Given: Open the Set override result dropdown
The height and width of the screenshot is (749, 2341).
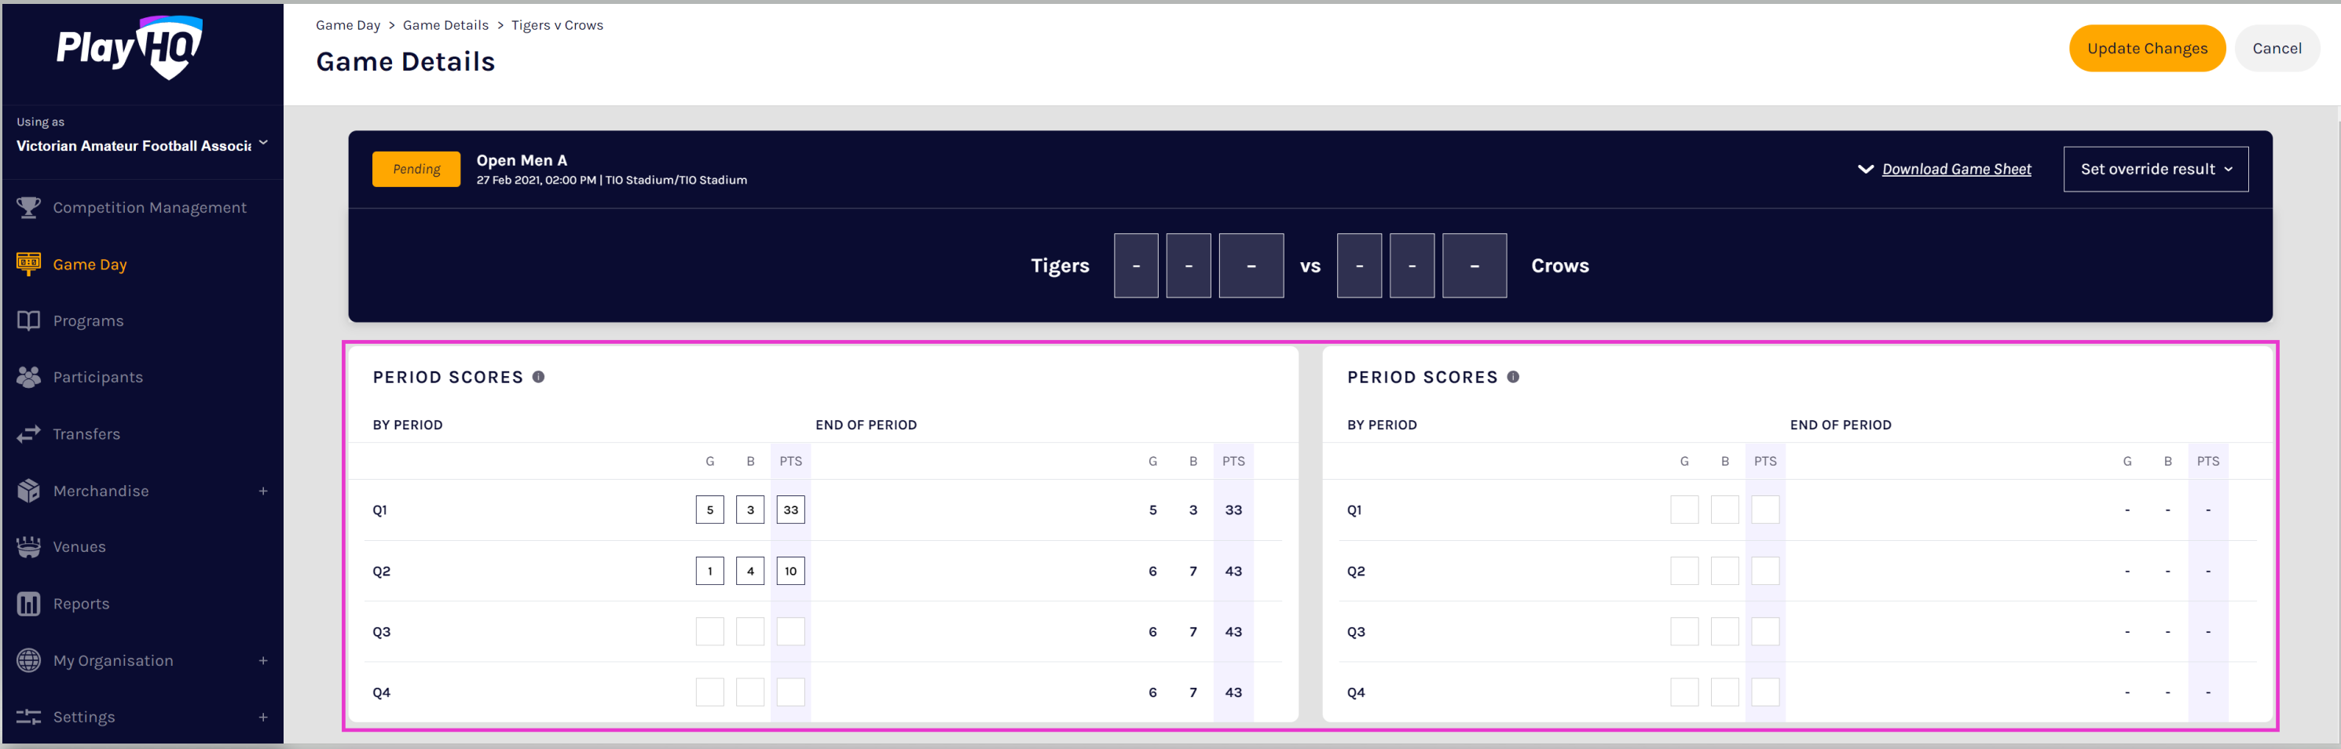Looking at the screenshot, I should click(x=2155, y=169).
